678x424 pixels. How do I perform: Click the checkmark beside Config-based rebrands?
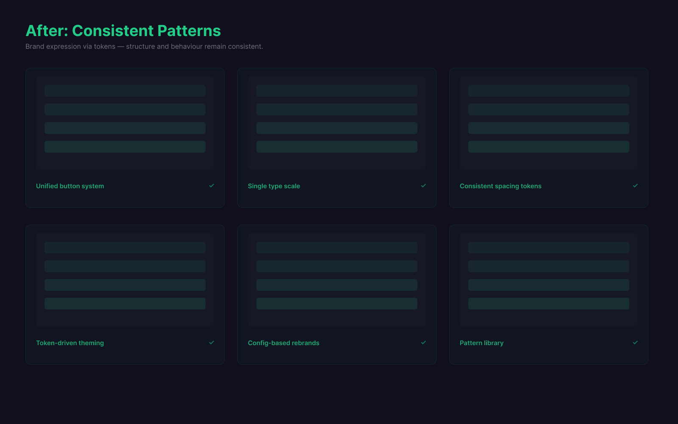423,343
